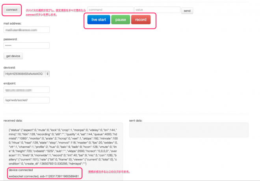This screenshot has width=260, height=181.
Task: Focus the command input field
Action: coord(110,10)
